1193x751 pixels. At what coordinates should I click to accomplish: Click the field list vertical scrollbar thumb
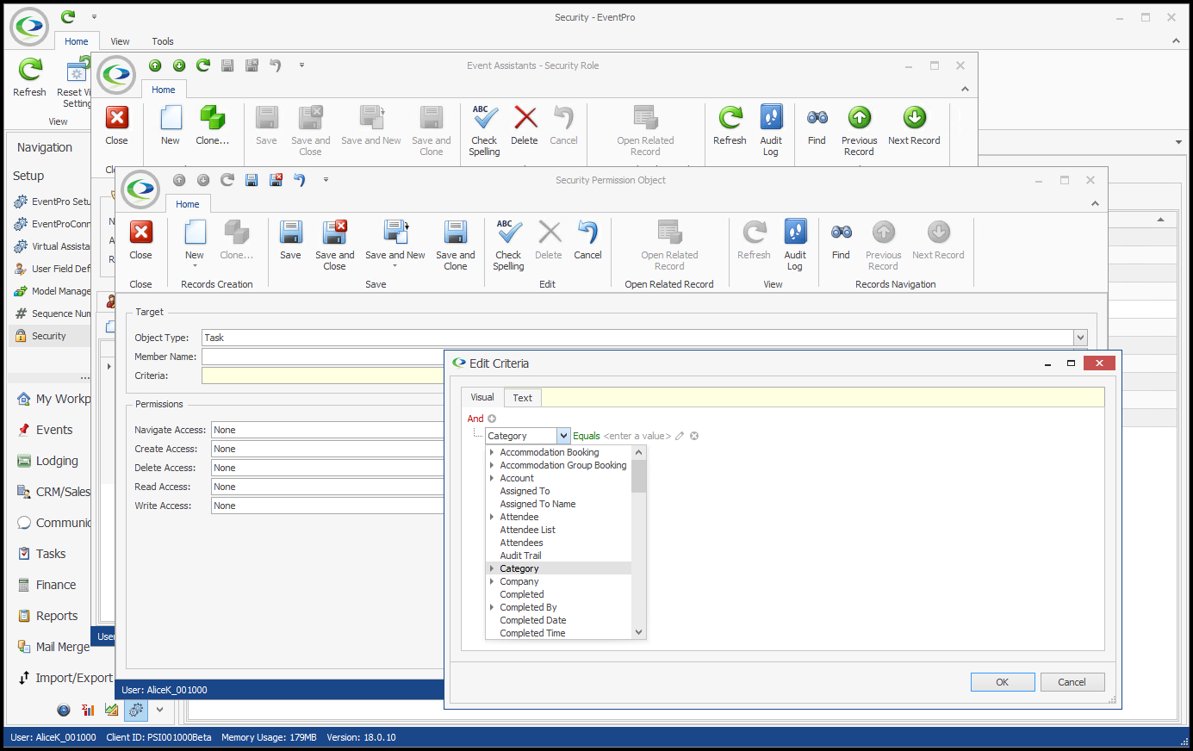point(638,475)
